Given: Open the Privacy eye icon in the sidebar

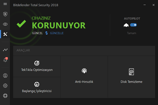Looking at the screenshot, I should coord(5,24).
